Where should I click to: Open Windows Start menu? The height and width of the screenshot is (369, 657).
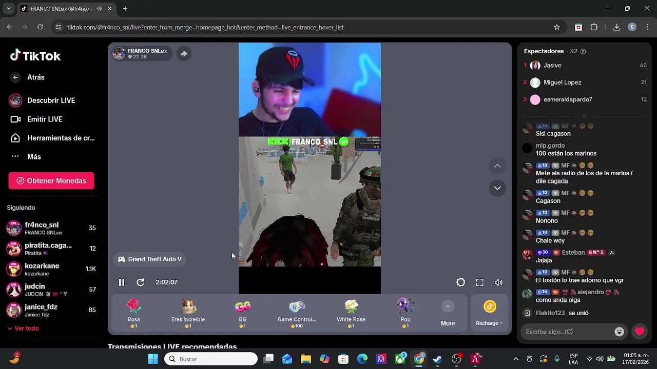point(153,359)
